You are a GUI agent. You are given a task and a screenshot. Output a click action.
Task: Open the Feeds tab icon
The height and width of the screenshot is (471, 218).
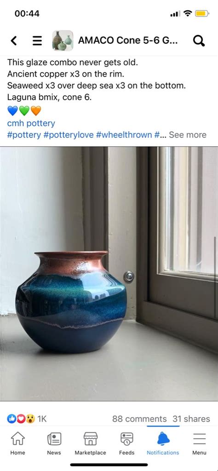click(x=127, y=439)
